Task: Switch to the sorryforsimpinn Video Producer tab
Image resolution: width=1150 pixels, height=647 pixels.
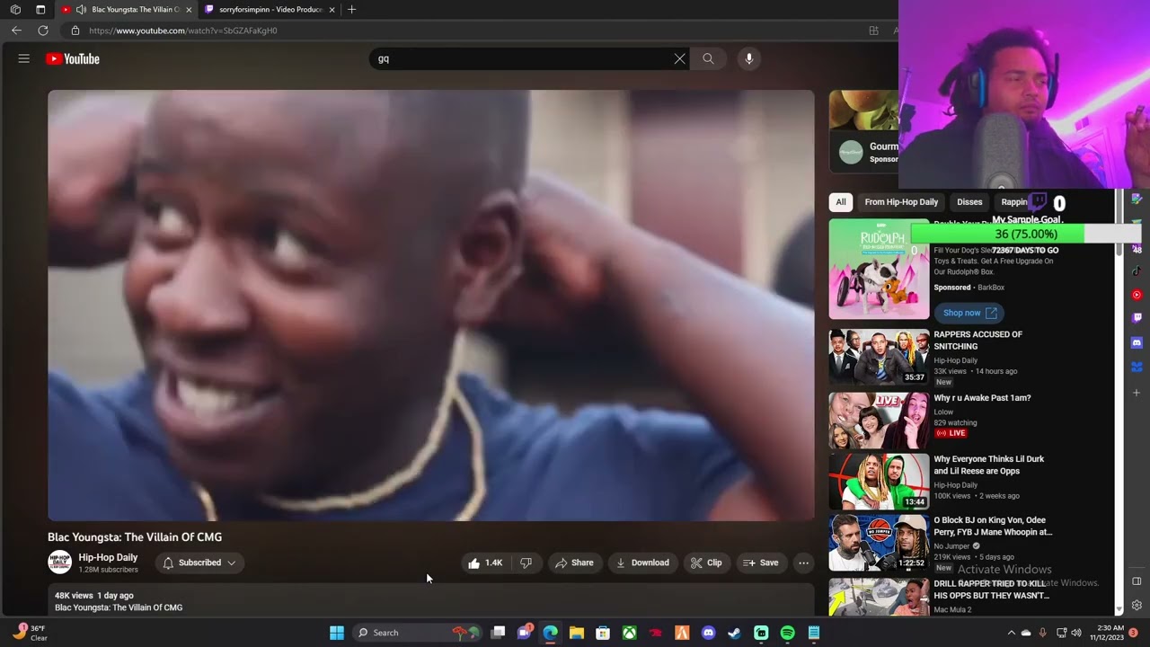Action: click(x=270, y=9)
